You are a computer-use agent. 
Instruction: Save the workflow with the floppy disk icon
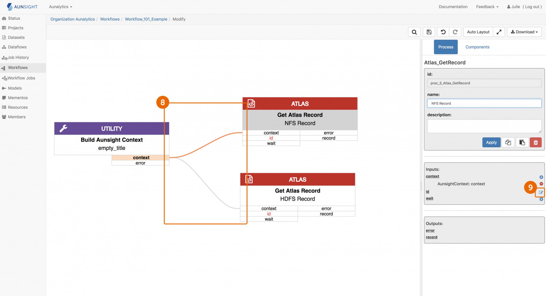click(429, 32)
